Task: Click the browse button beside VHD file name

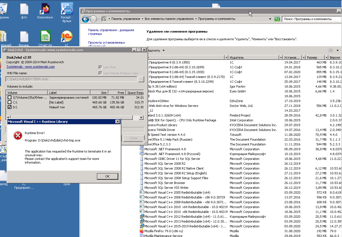Action: coord(141,79)
